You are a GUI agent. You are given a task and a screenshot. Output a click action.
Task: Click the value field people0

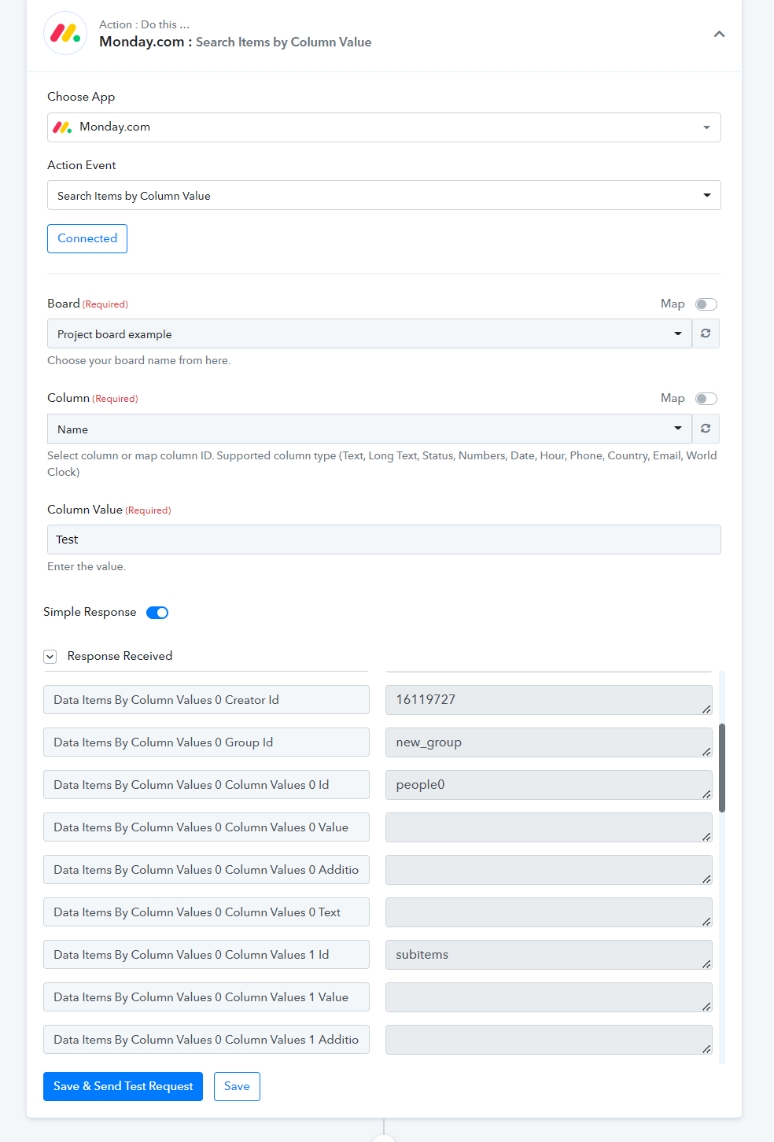549,785
